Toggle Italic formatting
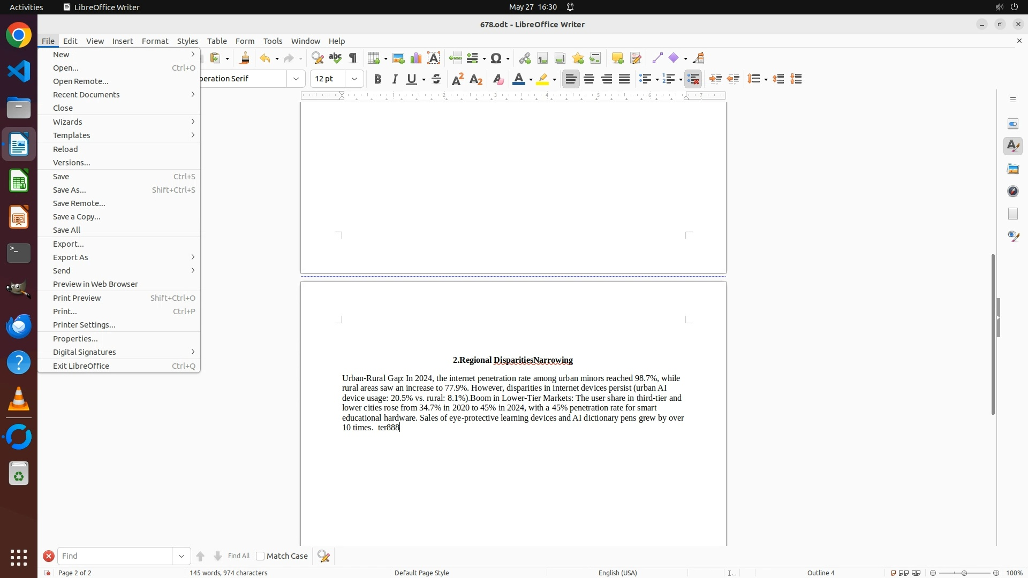The width and height of the screenshot is (1028, 578). tap(395, 79)
